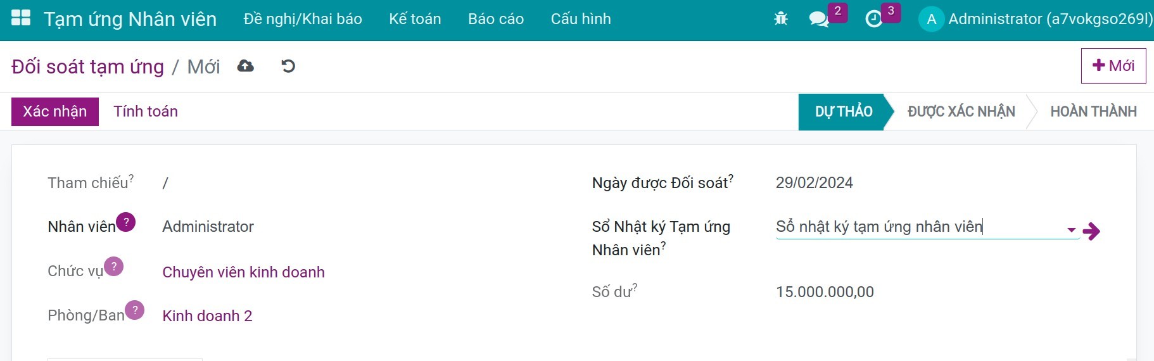
Task: Go back to Đối soát tạm ứng breadcrumb
Action: [x=87, y=66]
